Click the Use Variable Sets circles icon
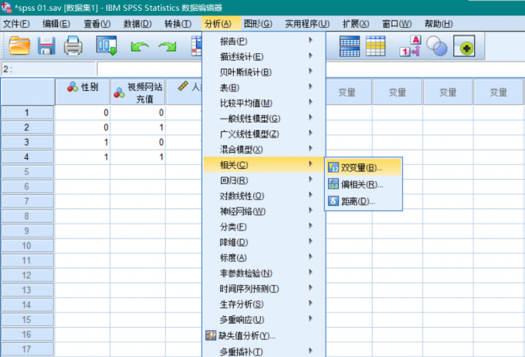 [x=437, y=46]
